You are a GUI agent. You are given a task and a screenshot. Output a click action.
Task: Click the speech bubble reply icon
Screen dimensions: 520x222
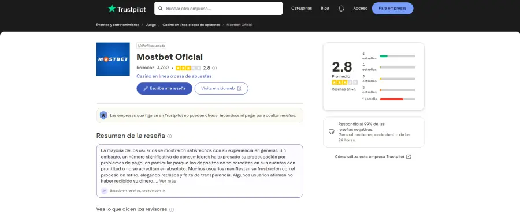pos(331,131)
